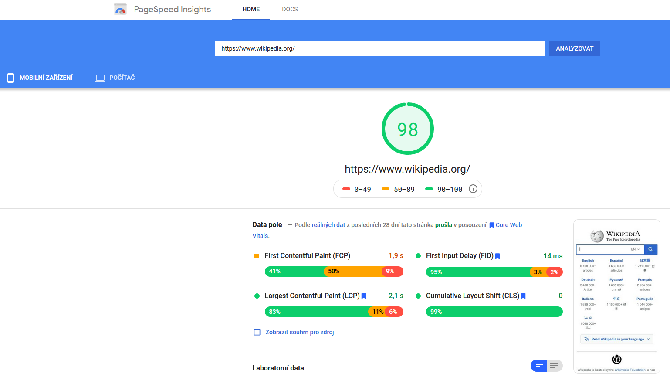Click FCP orange 50% bar segment
The image size is (670, 384).
[x=353, y=272]
